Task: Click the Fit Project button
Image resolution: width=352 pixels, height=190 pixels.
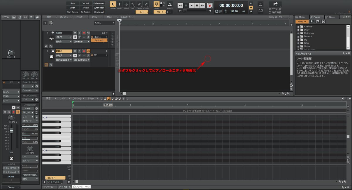Action: 85,12
